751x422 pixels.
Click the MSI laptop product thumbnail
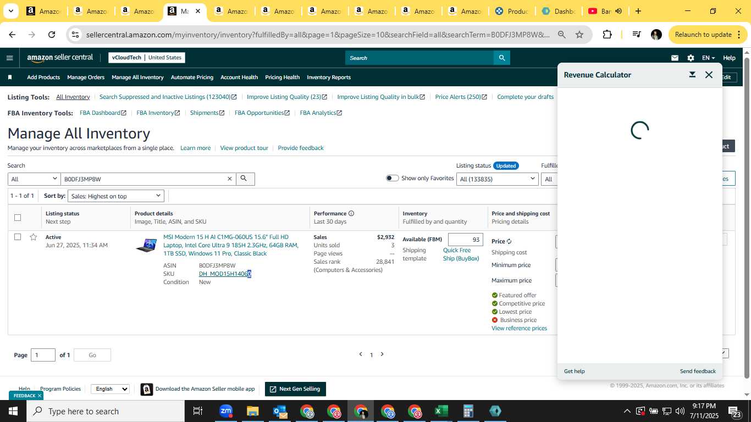click(x=146, y=245)
